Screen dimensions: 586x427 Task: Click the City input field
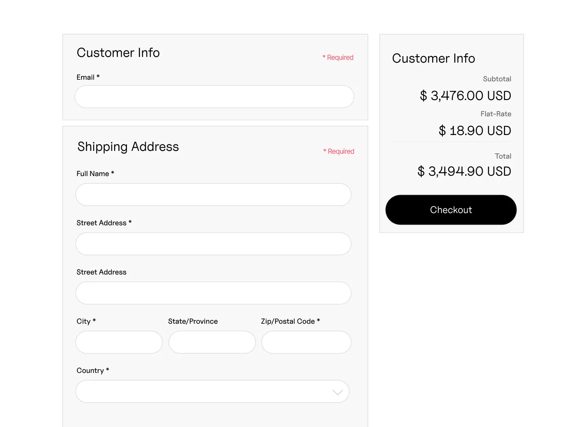tap(119, 342)
